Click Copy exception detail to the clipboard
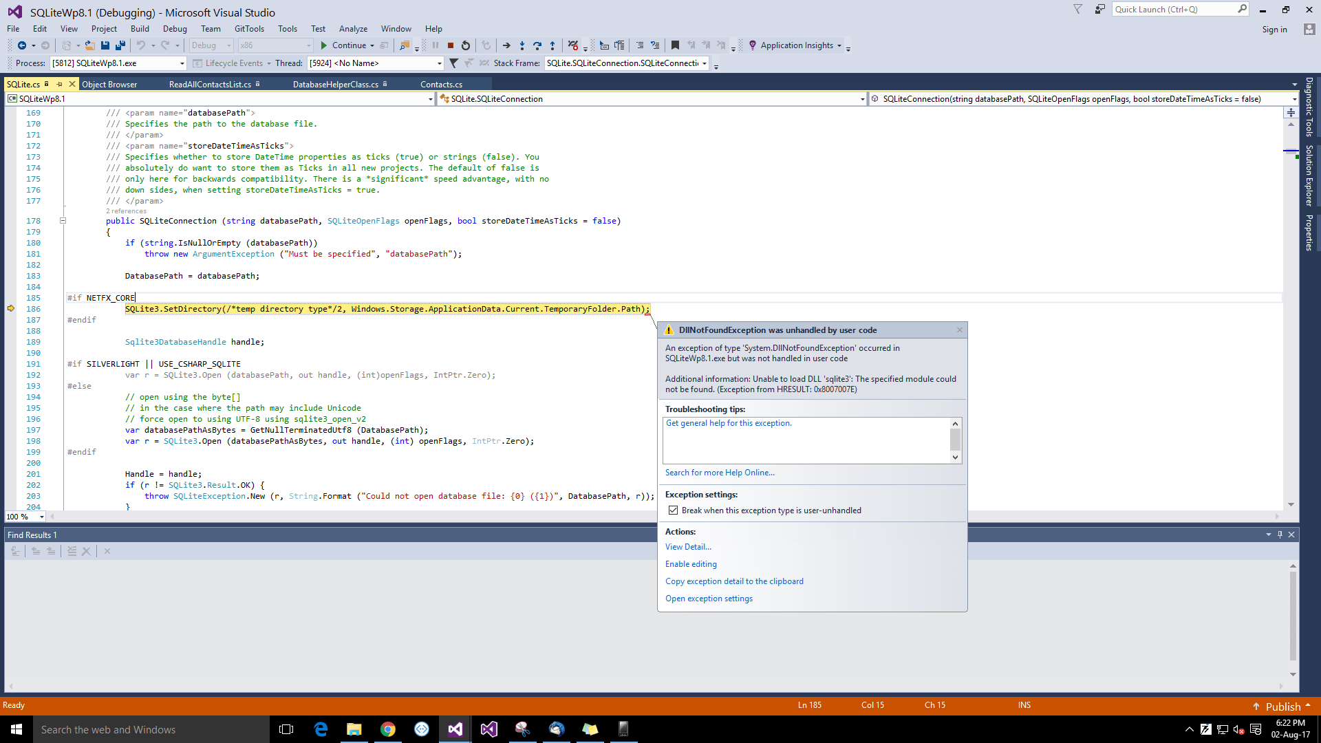The width and height of the screenshot is (1321, 743). (x=734, y=581)
